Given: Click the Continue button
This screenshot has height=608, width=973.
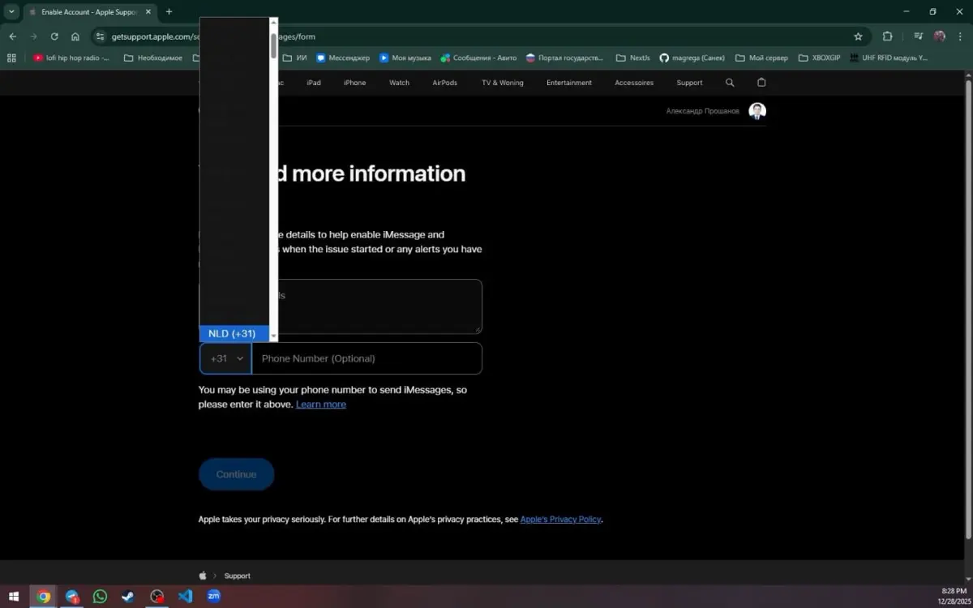Looking at the screenshot, I should pos(236,474).
